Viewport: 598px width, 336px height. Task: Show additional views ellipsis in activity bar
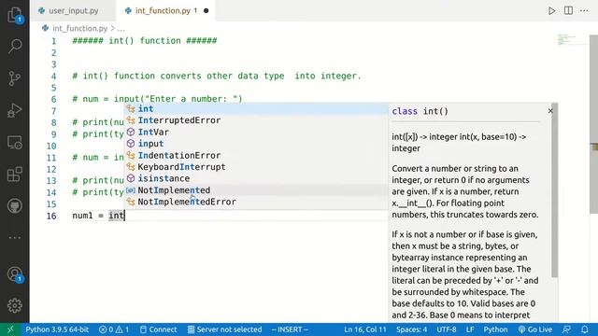[x=15, y=238]
